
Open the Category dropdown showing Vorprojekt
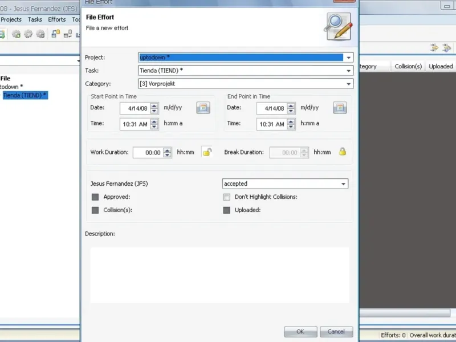coord(348,84)
